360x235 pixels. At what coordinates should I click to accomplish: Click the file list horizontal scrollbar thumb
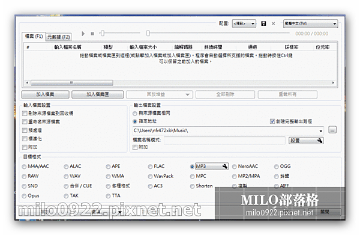click(72, 83)
